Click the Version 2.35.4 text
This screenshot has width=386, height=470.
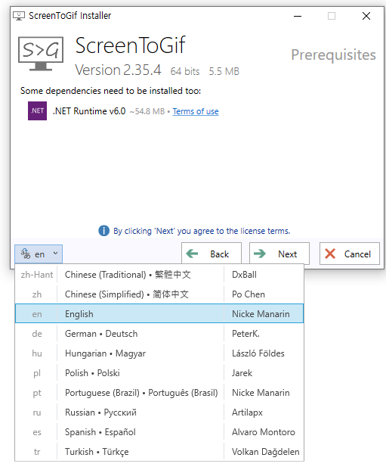pyautogui.click(x=118, y=70)
